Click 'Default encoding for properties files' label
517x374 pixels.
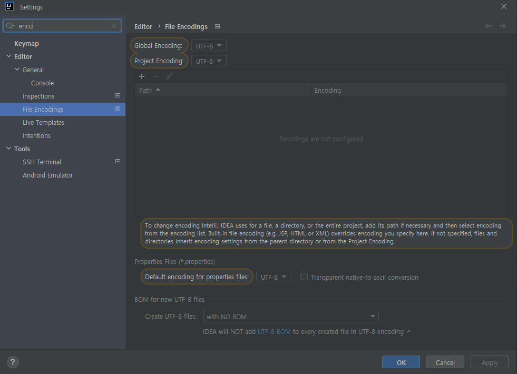tap(197, 277)
